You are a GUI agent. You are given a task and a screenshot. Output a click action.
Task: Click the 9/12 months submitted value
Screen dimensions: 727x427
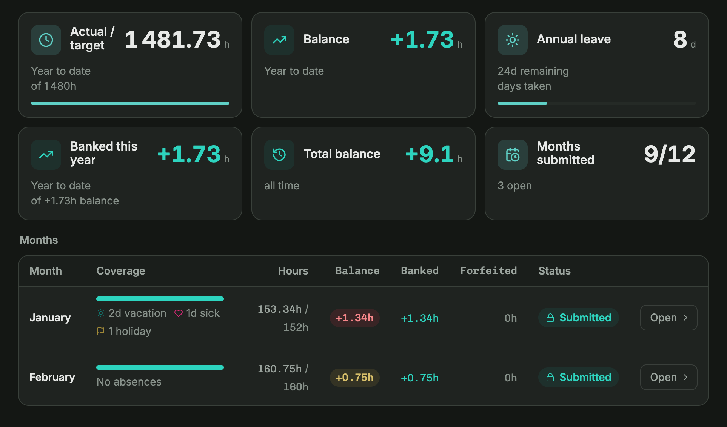[x=670, y=154]
